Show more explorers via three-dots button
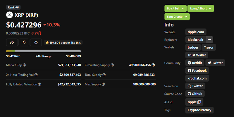 (x=209, y=39)
